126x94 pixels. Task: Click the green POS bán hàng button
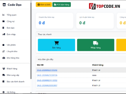click(x=61, y=5)
